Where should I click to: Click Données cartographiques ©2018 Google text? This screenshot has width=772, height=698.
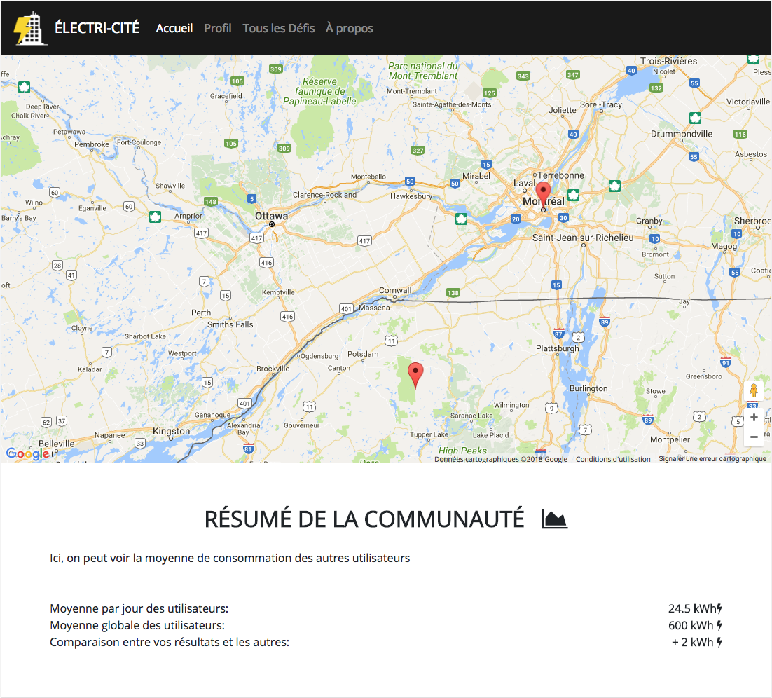(x=501, y=459)
